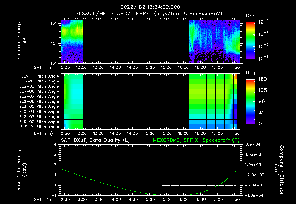
Task: Click the 10^1 energy axis tick label
Action: (53, 43)
